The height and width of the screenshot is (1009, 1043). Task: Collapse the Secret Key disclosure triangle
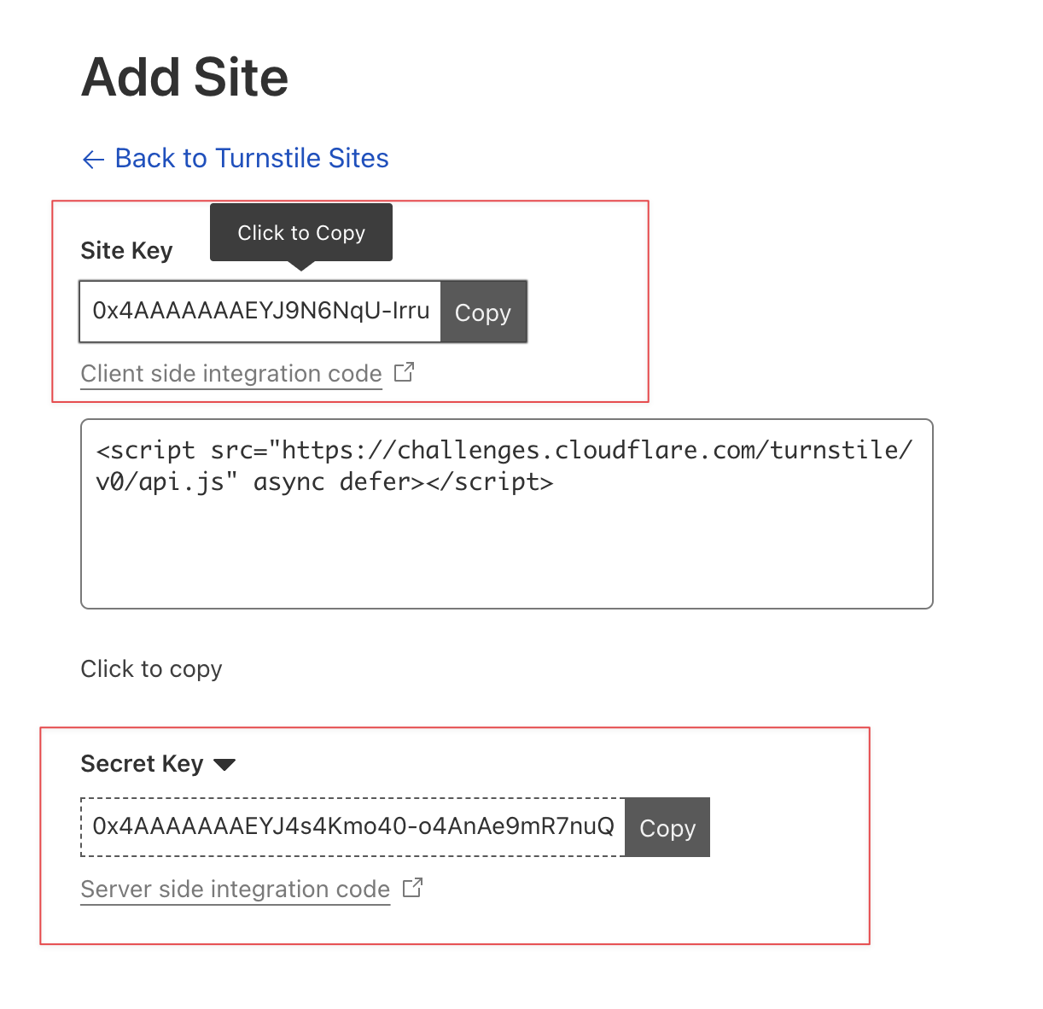[x=224, y=764]
